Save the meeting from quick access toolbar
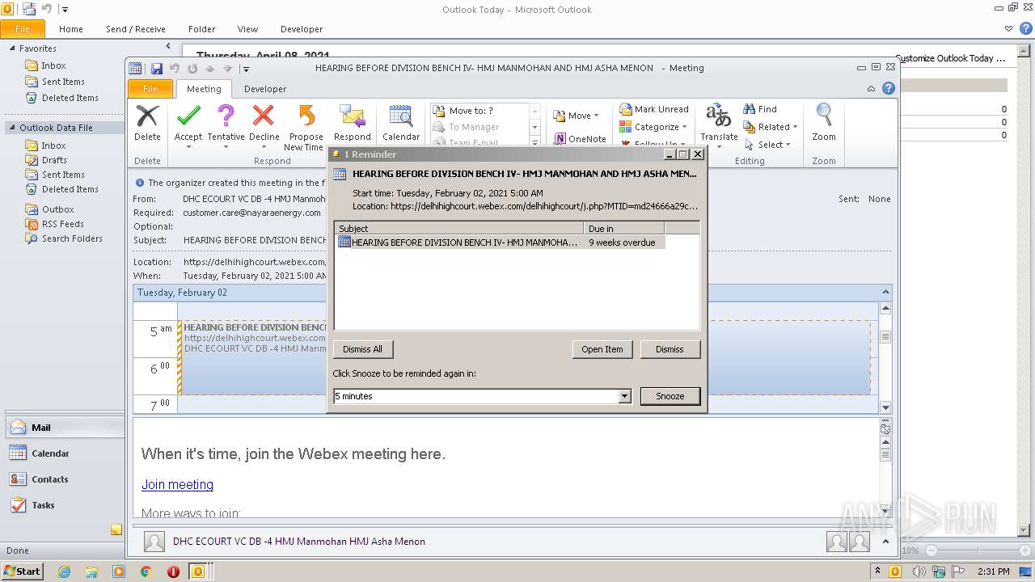The height and width of the screenshot is (582, 1035). [x=157, y=69]
